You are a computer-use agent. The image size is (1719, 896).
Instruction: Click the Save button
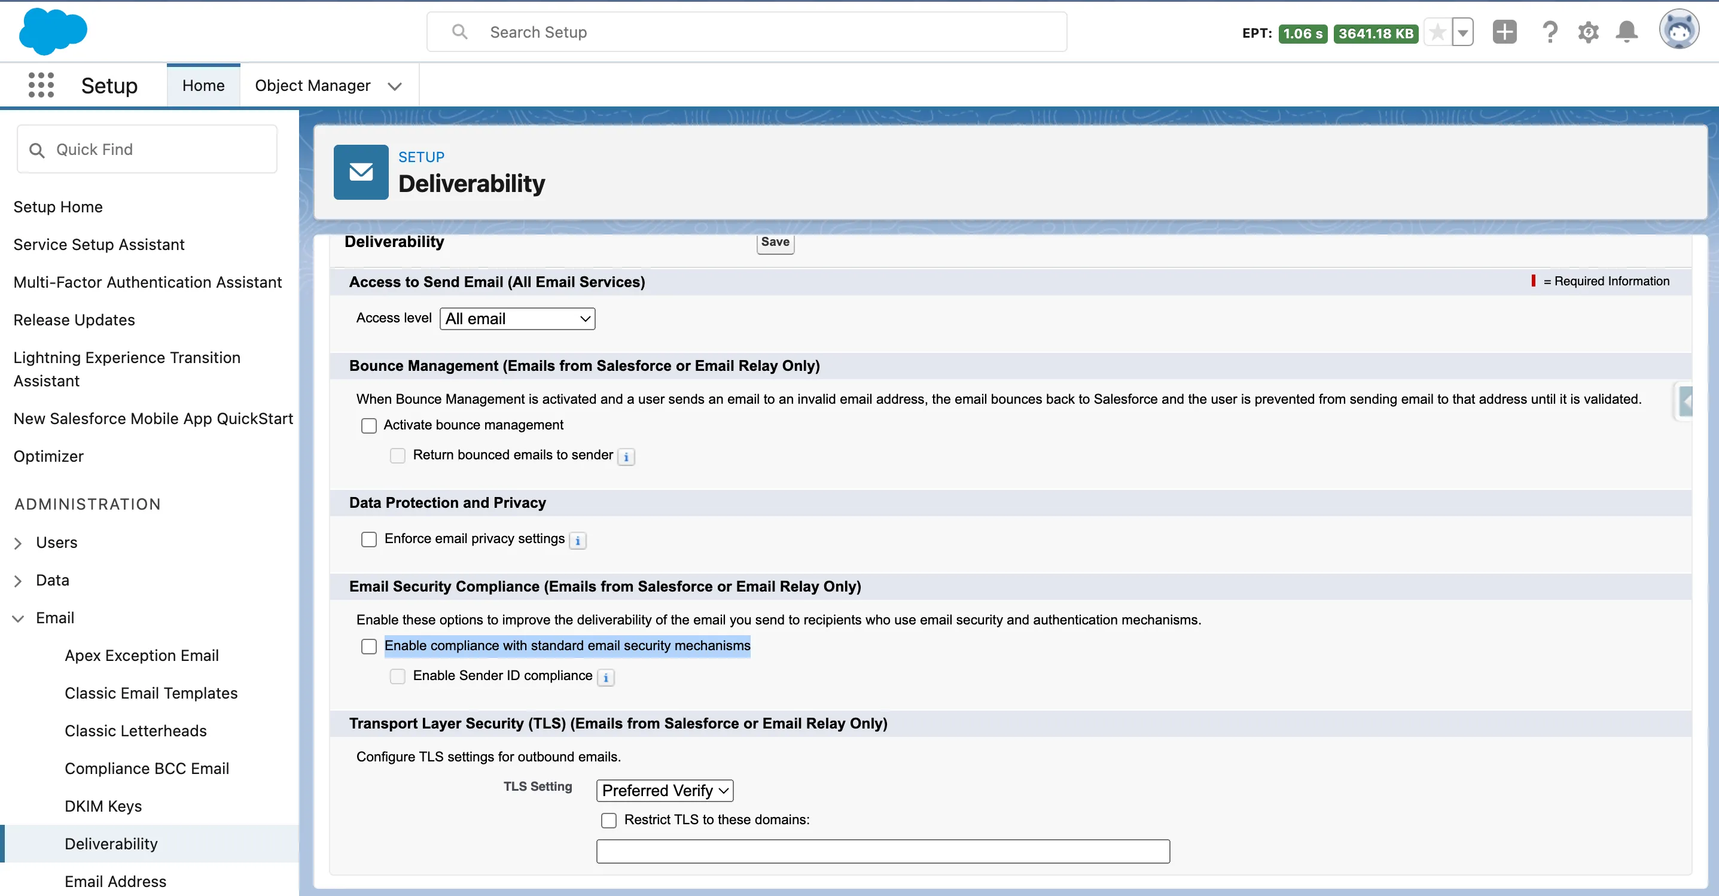[x=775, y=242]
